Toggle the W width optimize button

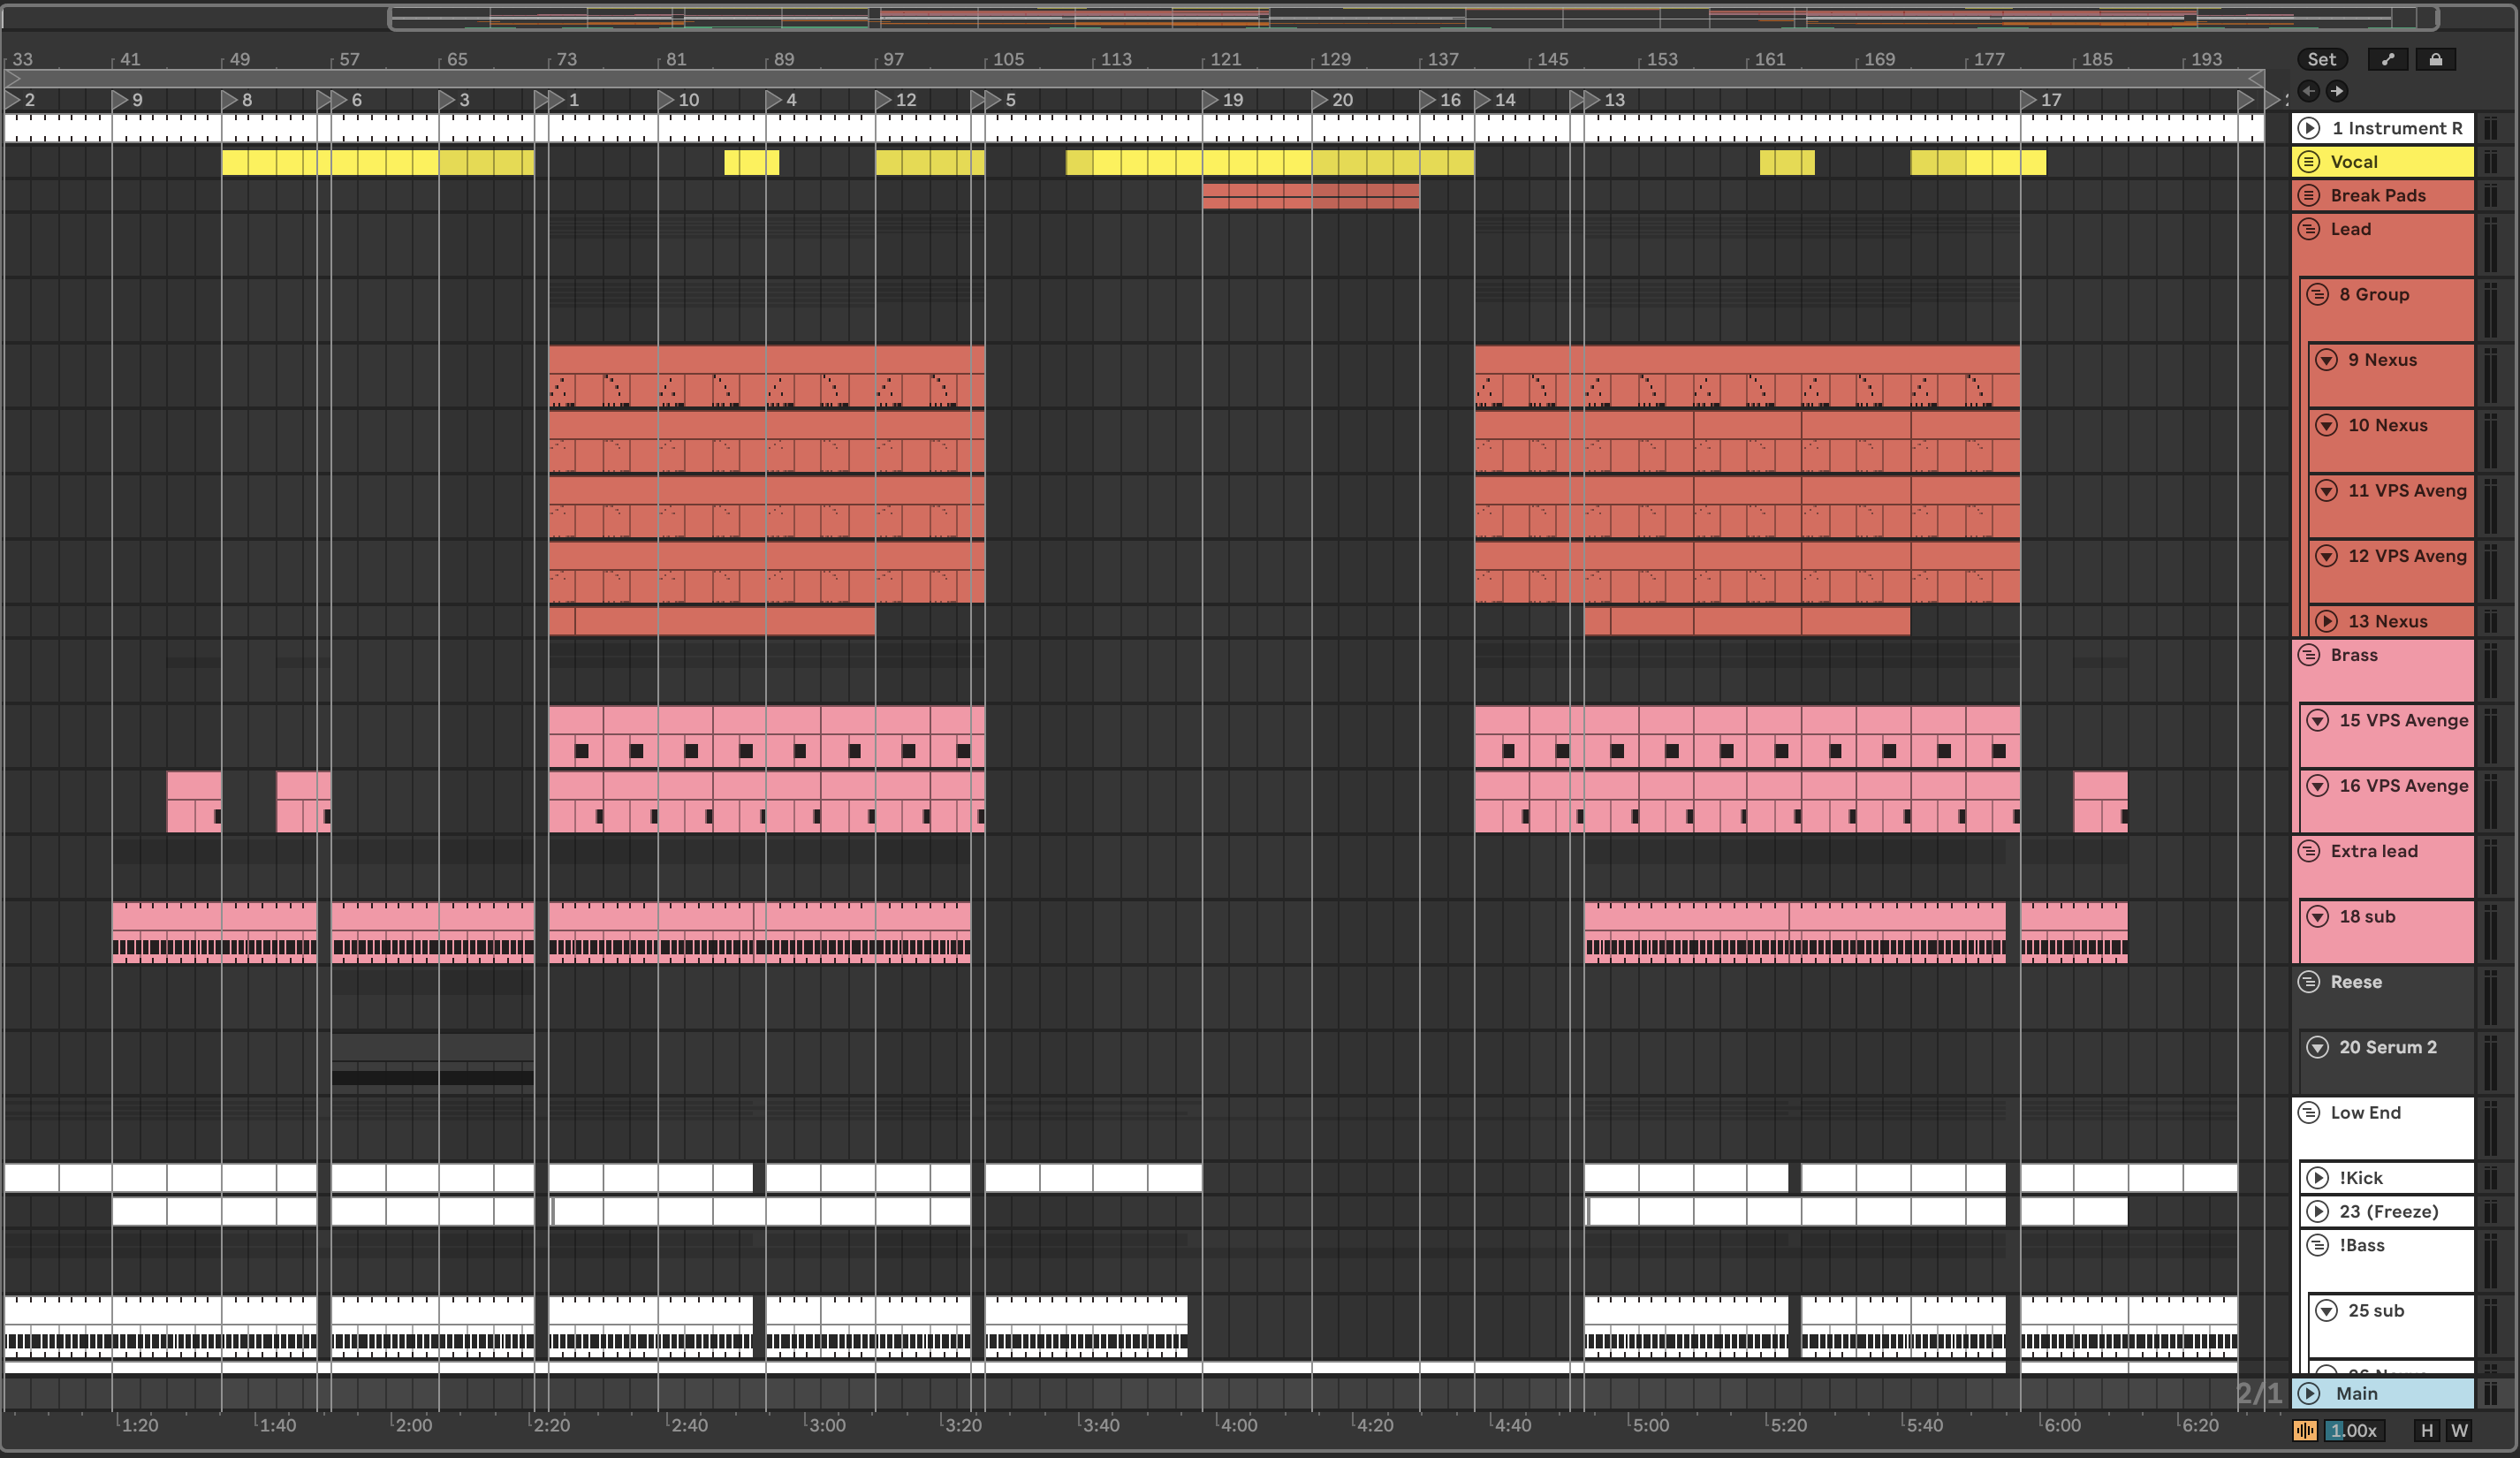2459,1431
